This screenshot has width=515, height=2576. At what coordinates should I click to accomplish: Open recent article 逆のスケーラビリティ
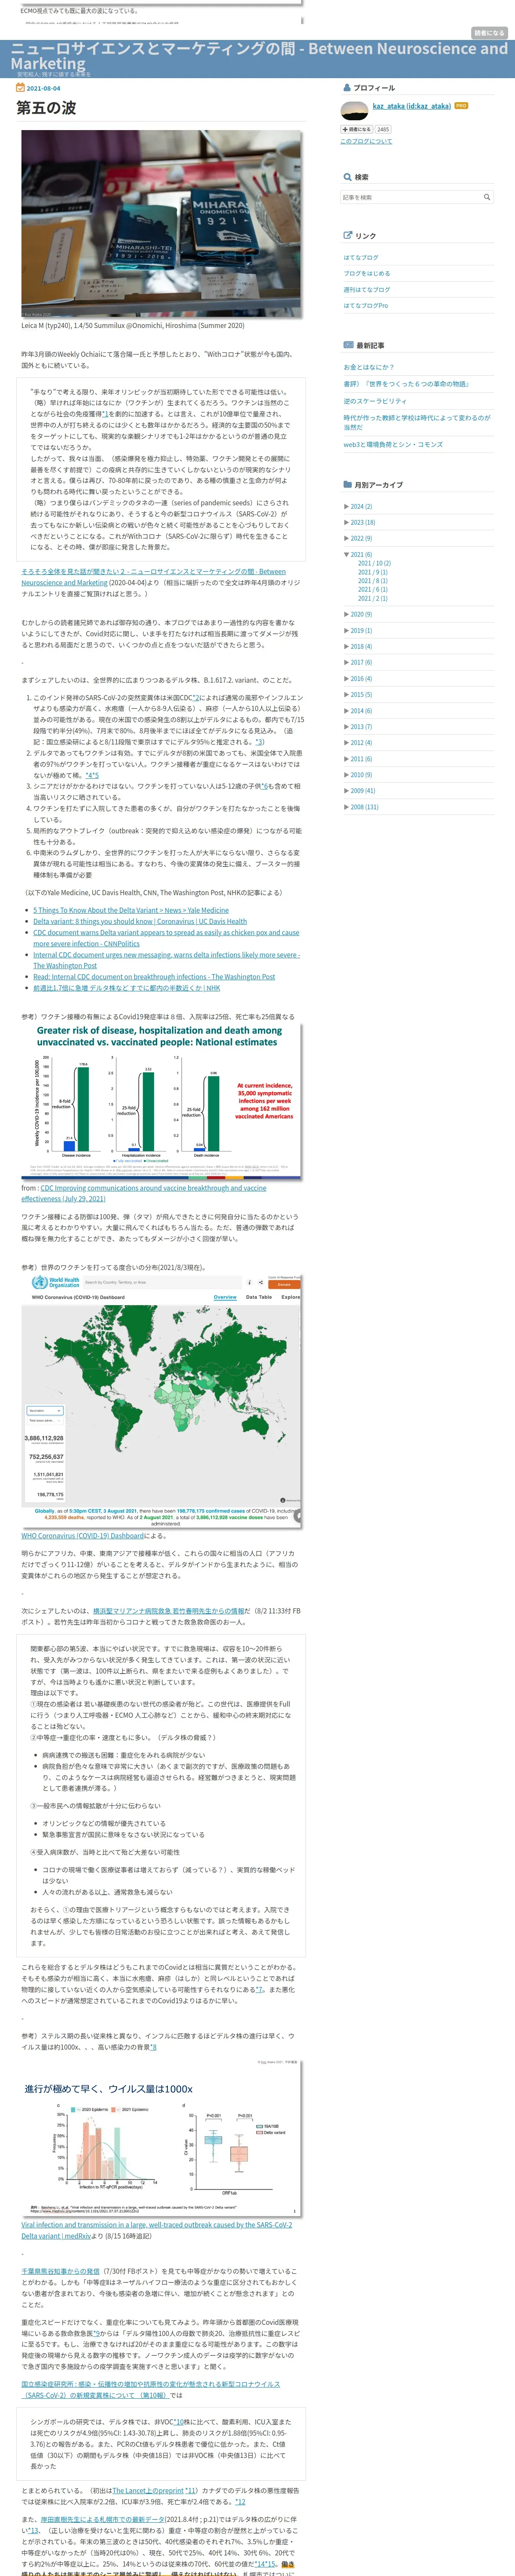point(375,400)
